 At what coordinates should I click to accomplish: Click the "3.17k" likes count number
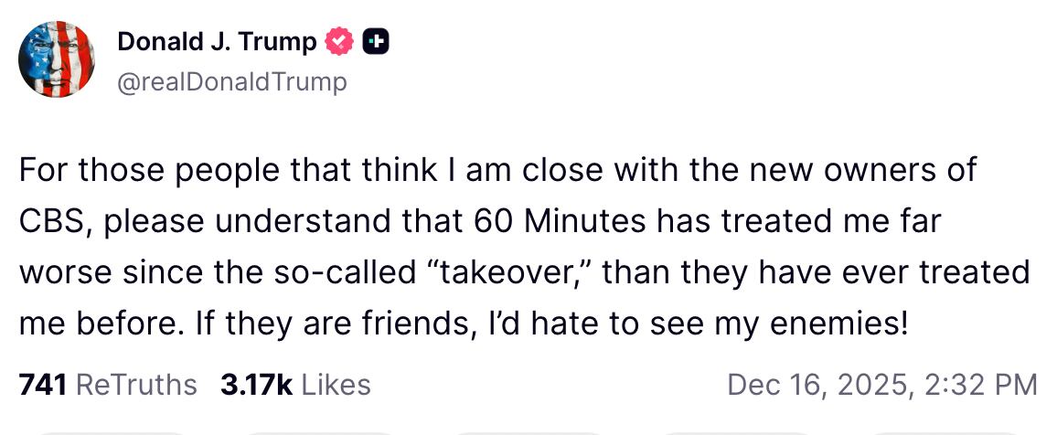256,385
